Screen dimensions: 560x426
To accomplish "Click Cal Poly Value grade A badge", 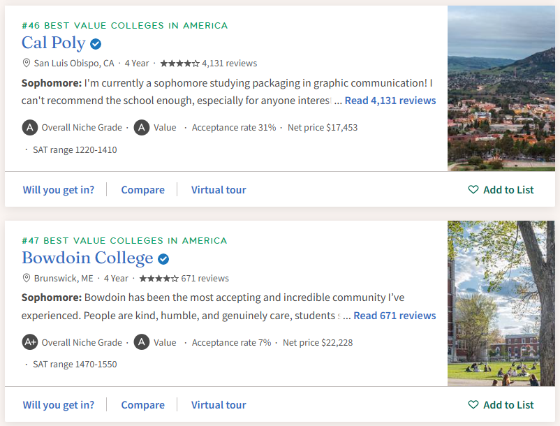I will click(x=142, y=128).
